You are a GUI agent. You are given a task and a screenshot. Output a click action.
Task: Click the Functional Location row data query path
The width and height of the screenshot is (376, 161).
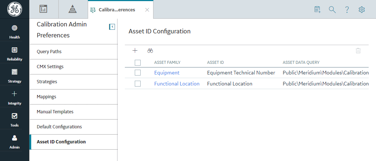click(x=325, y=84)
